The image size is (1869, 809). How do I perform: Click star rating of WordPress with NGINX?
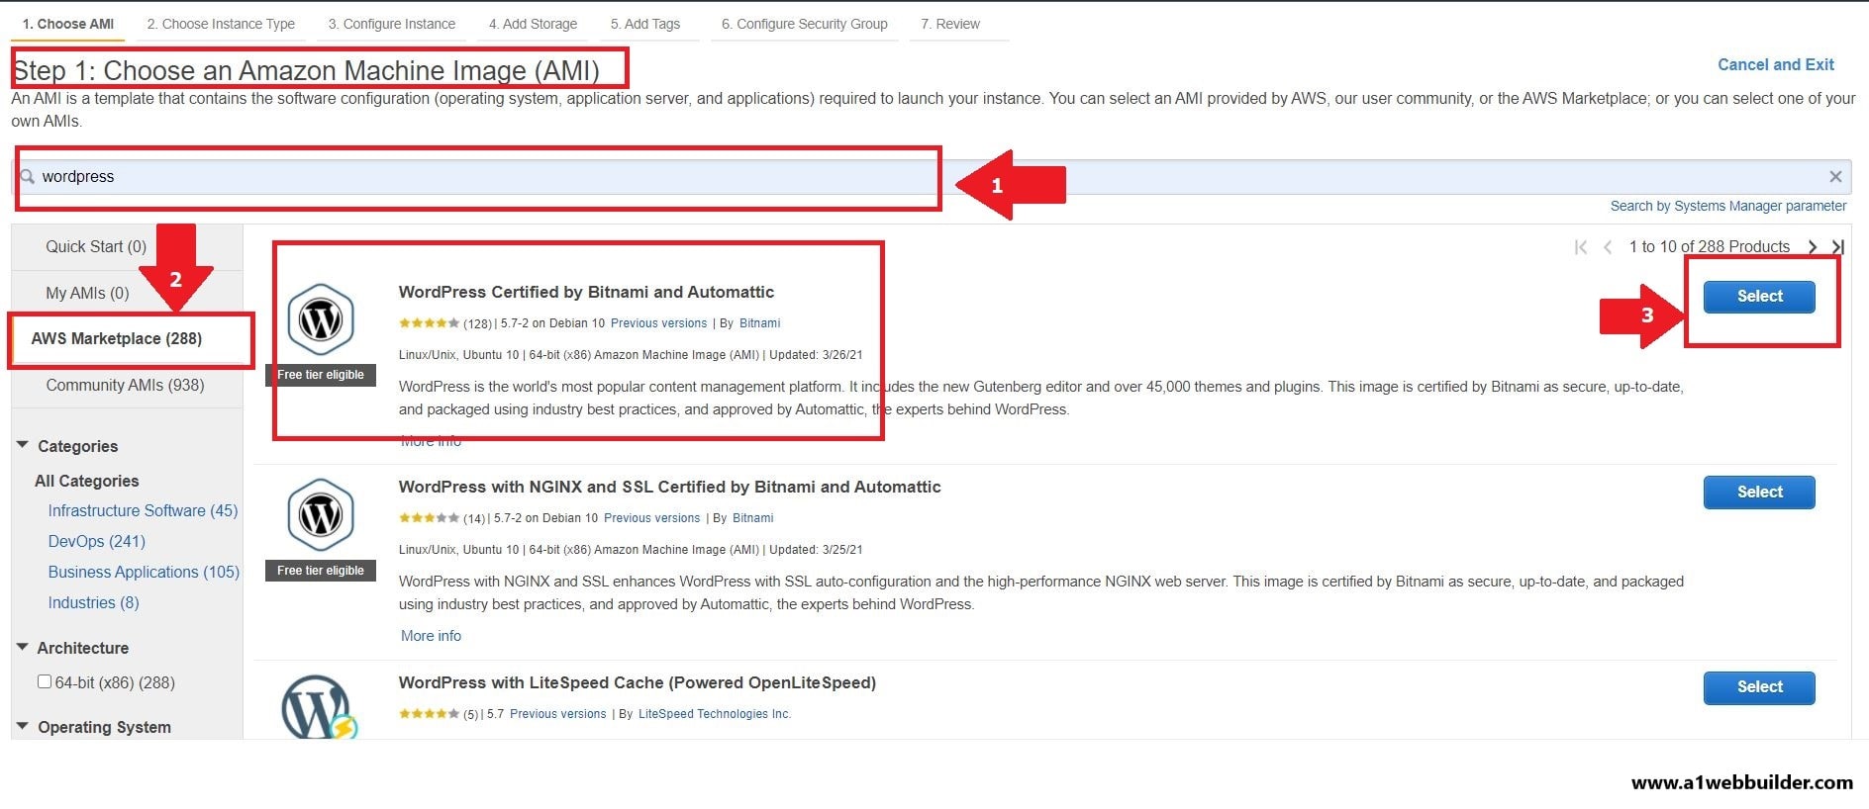pyautogui.click(x=429, y=518)
